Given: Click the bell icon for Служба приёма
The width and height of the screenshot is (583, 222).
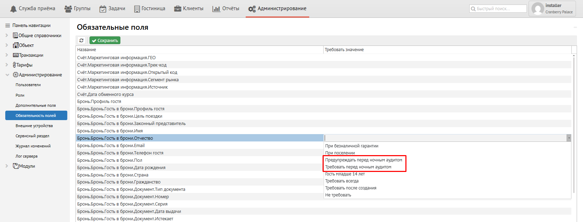Looking at the screenshot, I should coord(13,9).
